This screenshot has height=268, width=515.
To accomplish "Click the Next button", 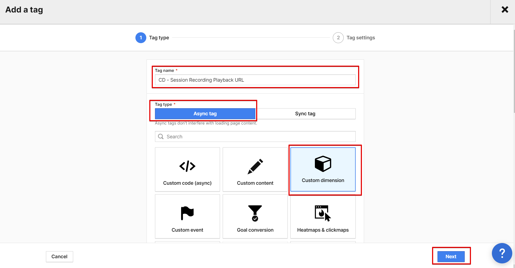I will 451,256.
